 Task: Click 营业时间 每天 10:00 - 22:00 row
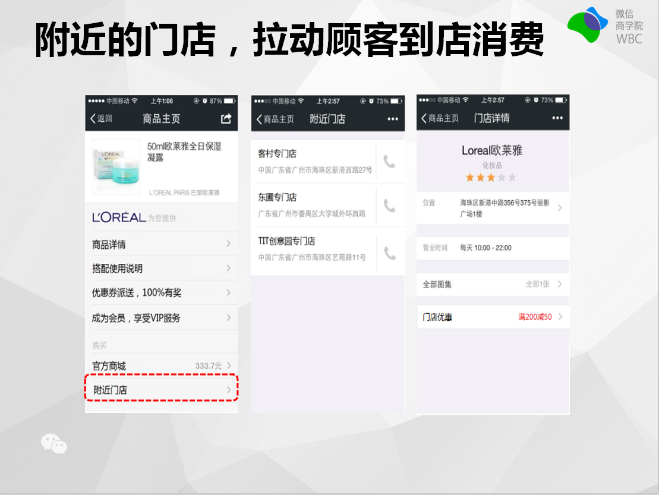click(x=493, y=248)
